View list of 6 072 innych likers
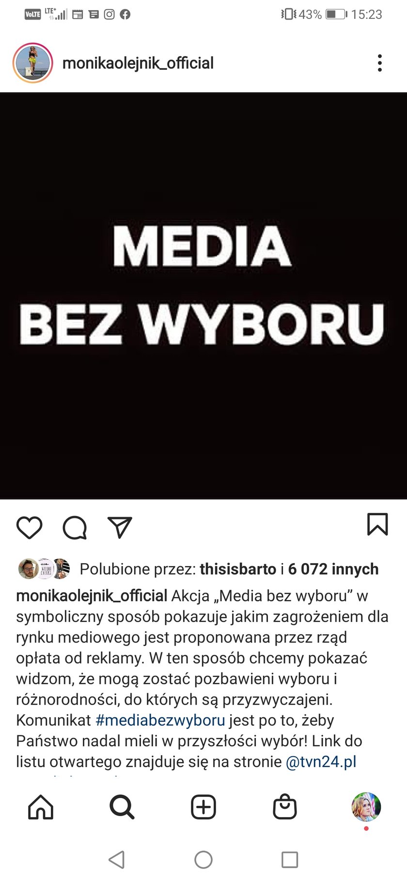407x882 pixels. coord(333,569)
